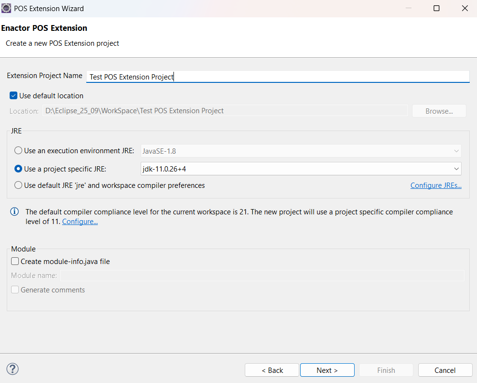Image resolution: width=477 pixels, height=383 pixels.
Task: Open the compiler compliance Configure link
Action: click(80, 222)
